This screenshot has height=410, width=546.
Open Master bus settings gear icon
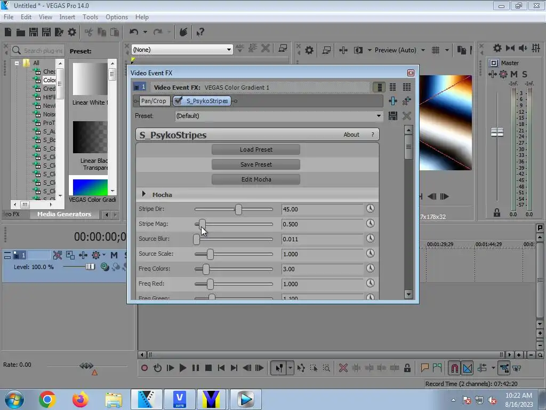tap(503, 74)
